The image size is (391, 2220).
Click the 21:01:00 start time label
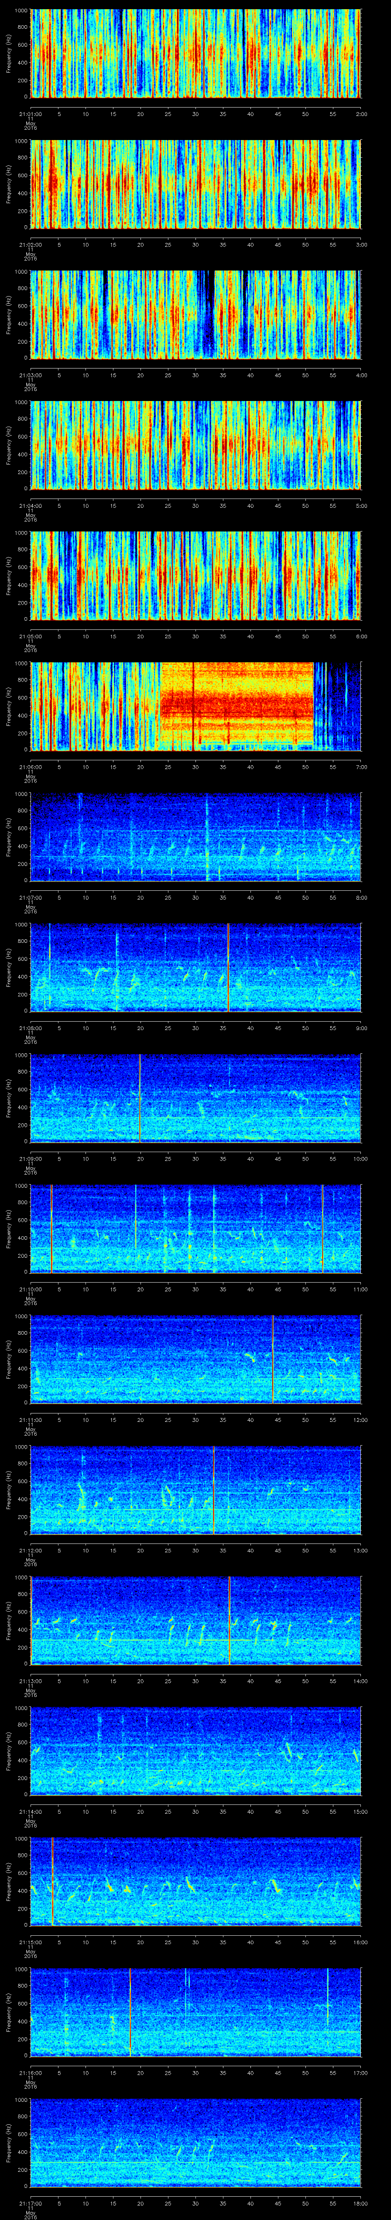click(30, 114)
